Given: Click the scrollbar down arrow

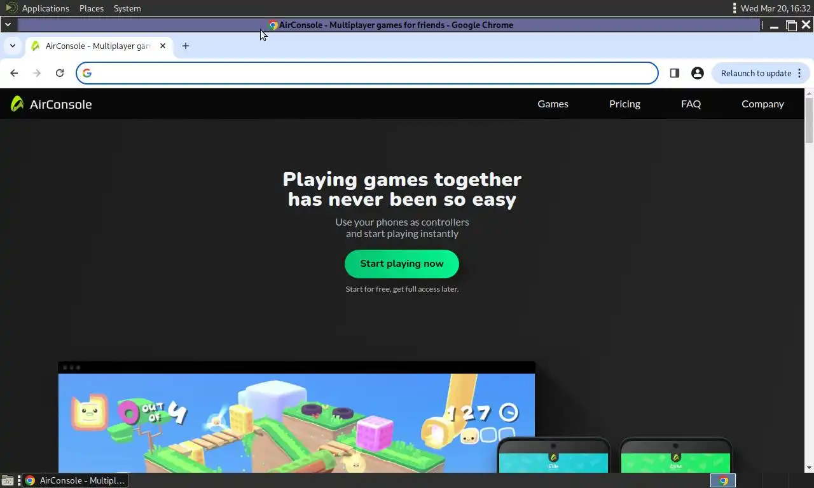Looking at the screenshot, I should 809,468.
